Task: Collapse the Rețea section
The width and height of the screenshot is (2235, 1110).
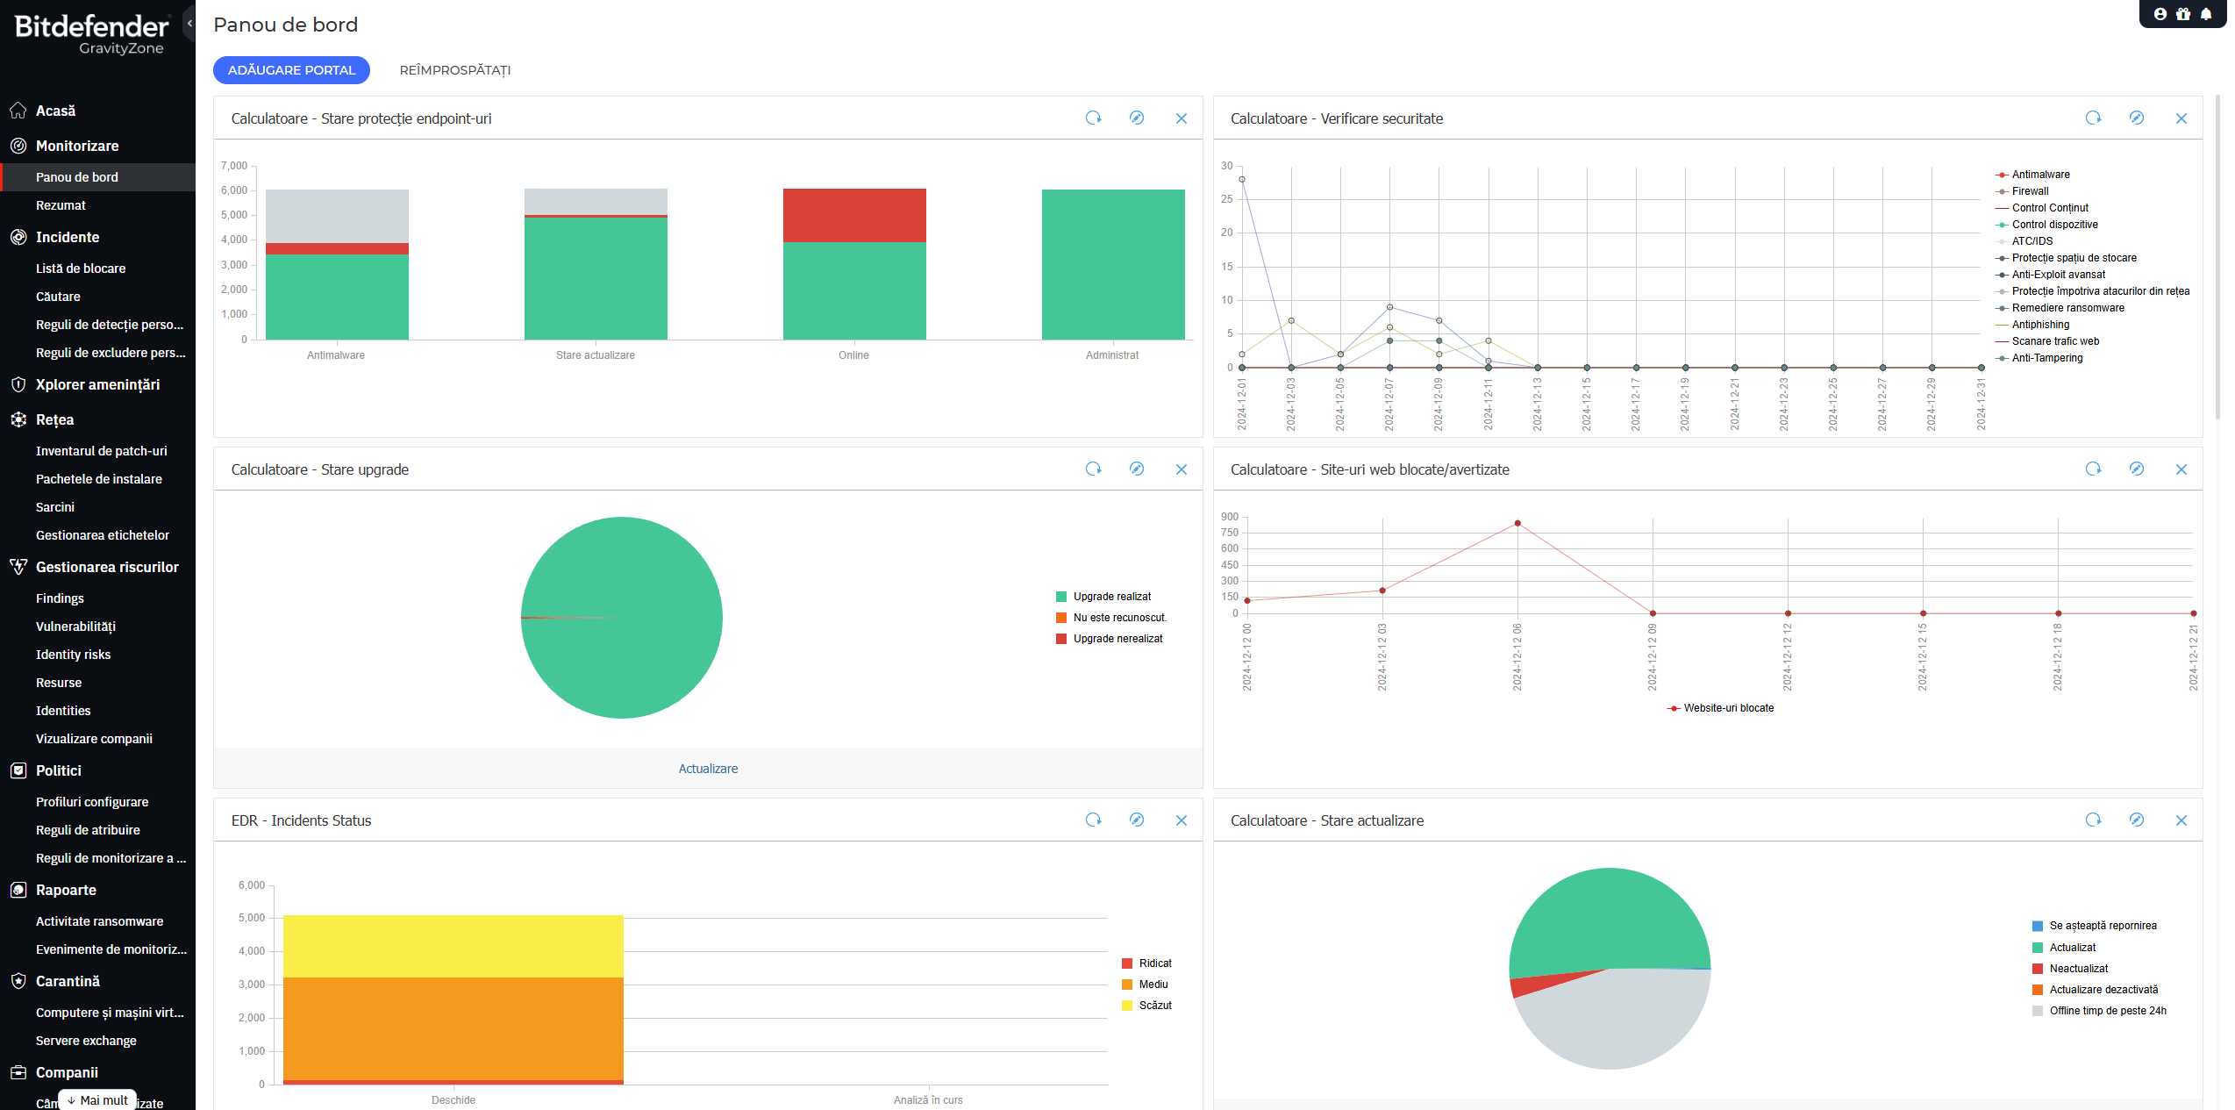Action: 54,419
